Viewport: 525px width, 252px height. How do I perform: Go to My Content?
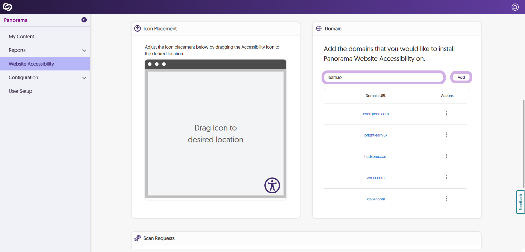(x=45, y=36)
